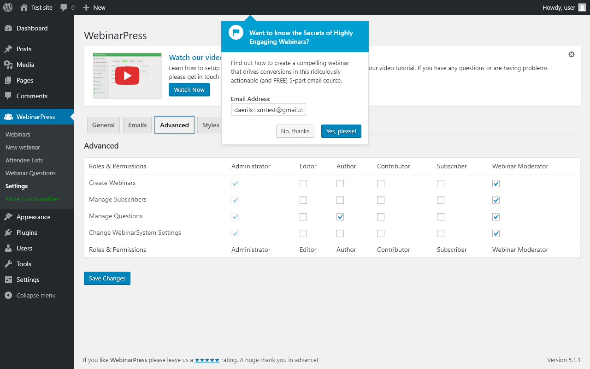
Task: Click the five-star rating link
Action: pos(207,360)
